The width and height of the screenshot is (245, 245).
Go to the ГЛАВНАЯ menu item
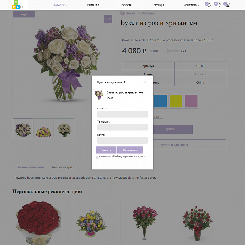click(x=93, y=5)
